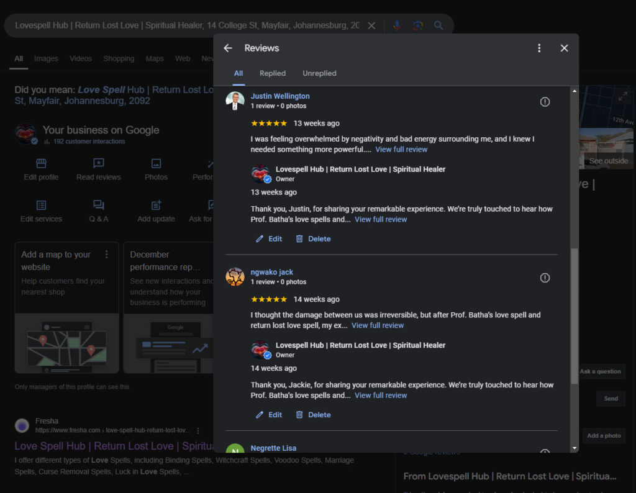Open Justin Wellington's profile avatar
This screenshot has width=636, height=493.
pyautogui.click(x=235, y=101)
